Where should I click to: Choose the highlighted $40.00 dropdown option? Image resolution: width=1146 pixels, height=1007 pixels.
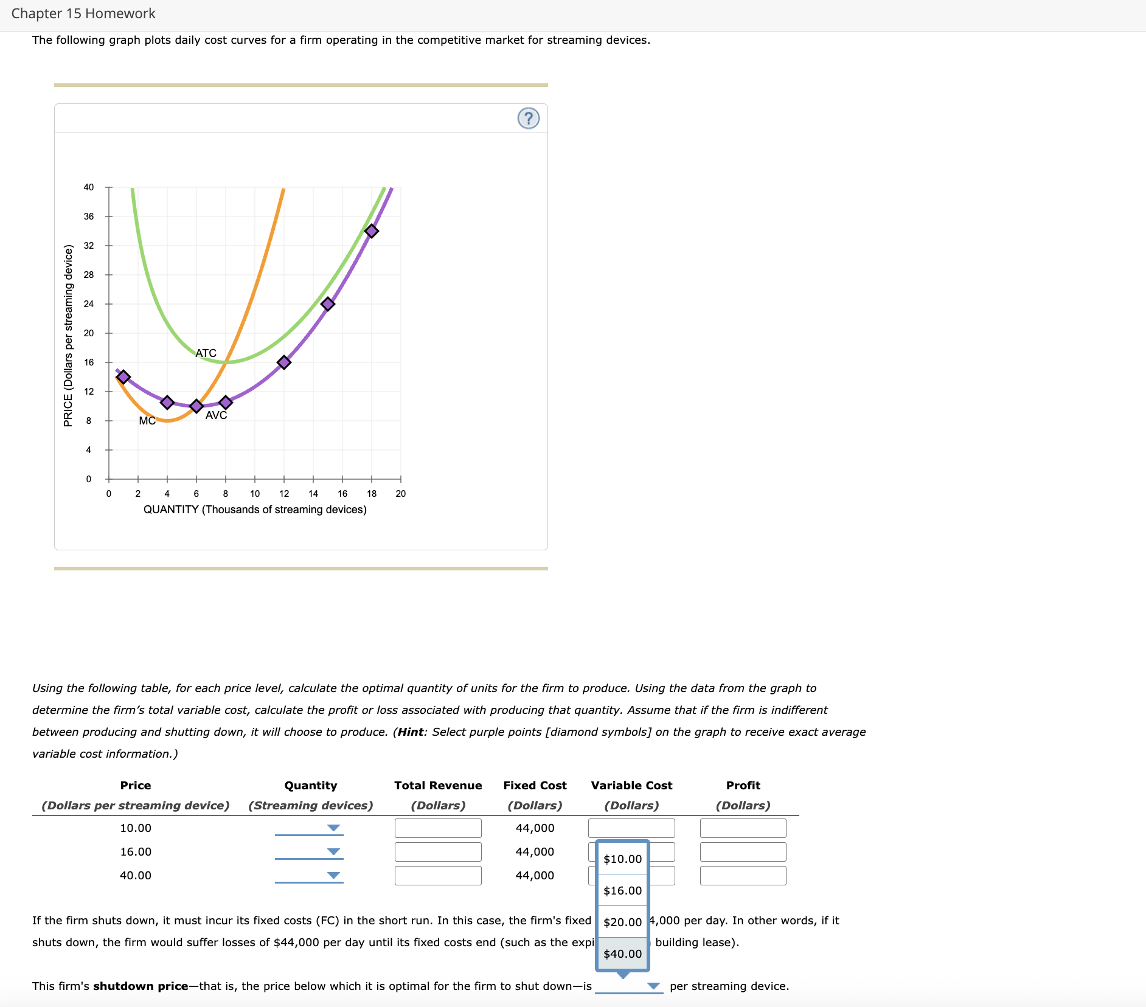click(x=622, y=953)
